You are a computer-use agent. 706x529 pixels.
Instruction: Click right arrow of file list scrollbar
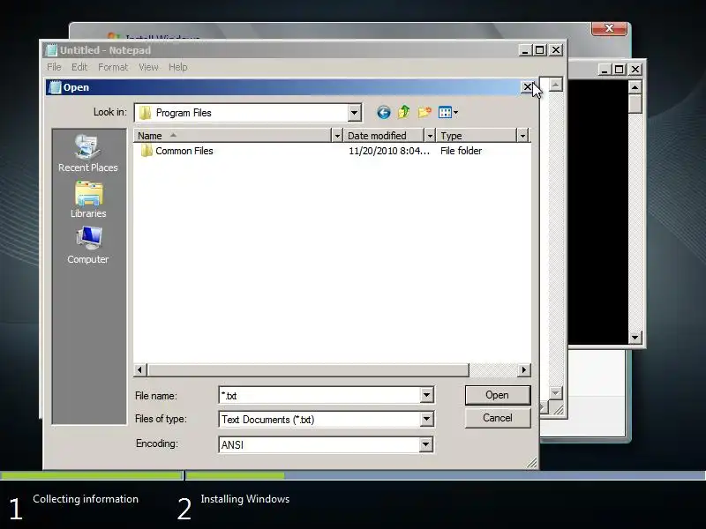click(523, 369)
